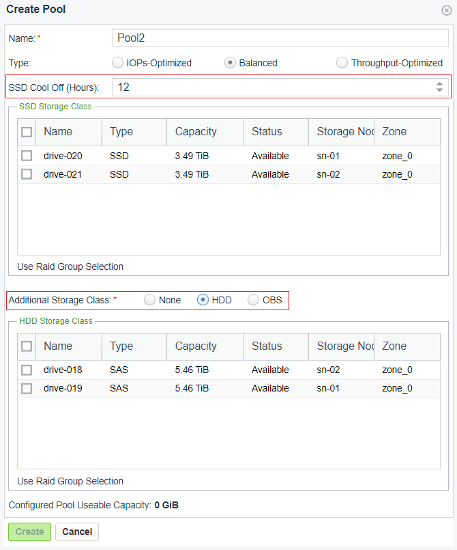Viewport: 457px width, 550px height.
Task: Click the pool Name input field
Action: (x=280, y=38)
